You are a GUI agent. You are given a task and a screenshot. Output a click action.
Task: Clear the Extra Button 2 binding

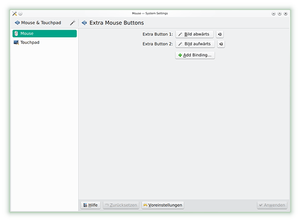(221, 44)
